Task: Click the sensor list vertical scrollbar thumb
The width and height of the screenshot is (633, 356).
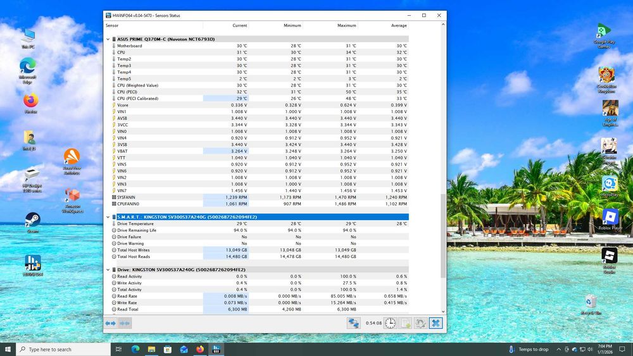Action: (x=443, y=236)
